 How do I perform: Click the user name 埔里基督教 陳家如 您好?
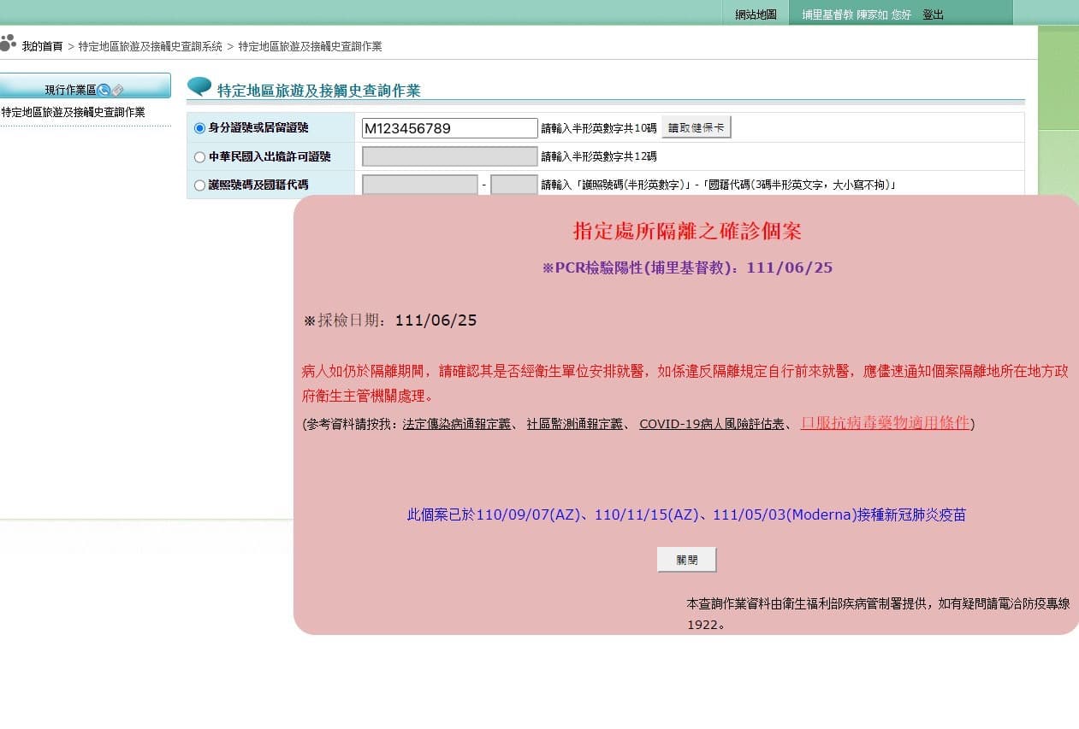857,15
